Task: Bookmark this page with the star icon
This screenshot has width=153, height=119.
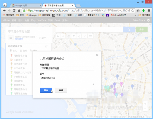Action: pos(132,11)
